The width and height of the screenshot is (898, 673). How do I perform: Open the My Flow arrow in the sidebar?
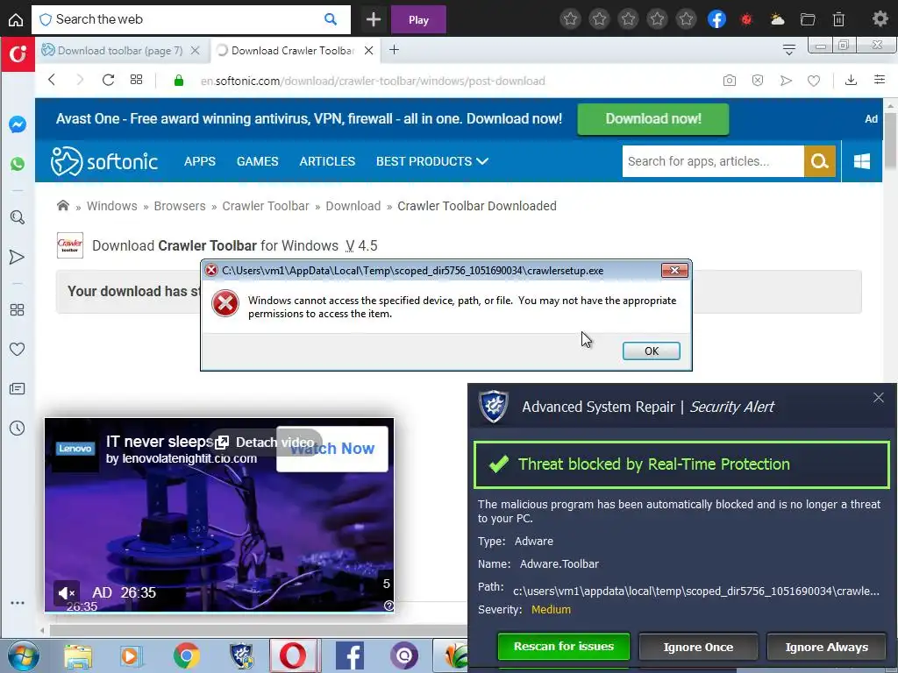click(18, 257)
